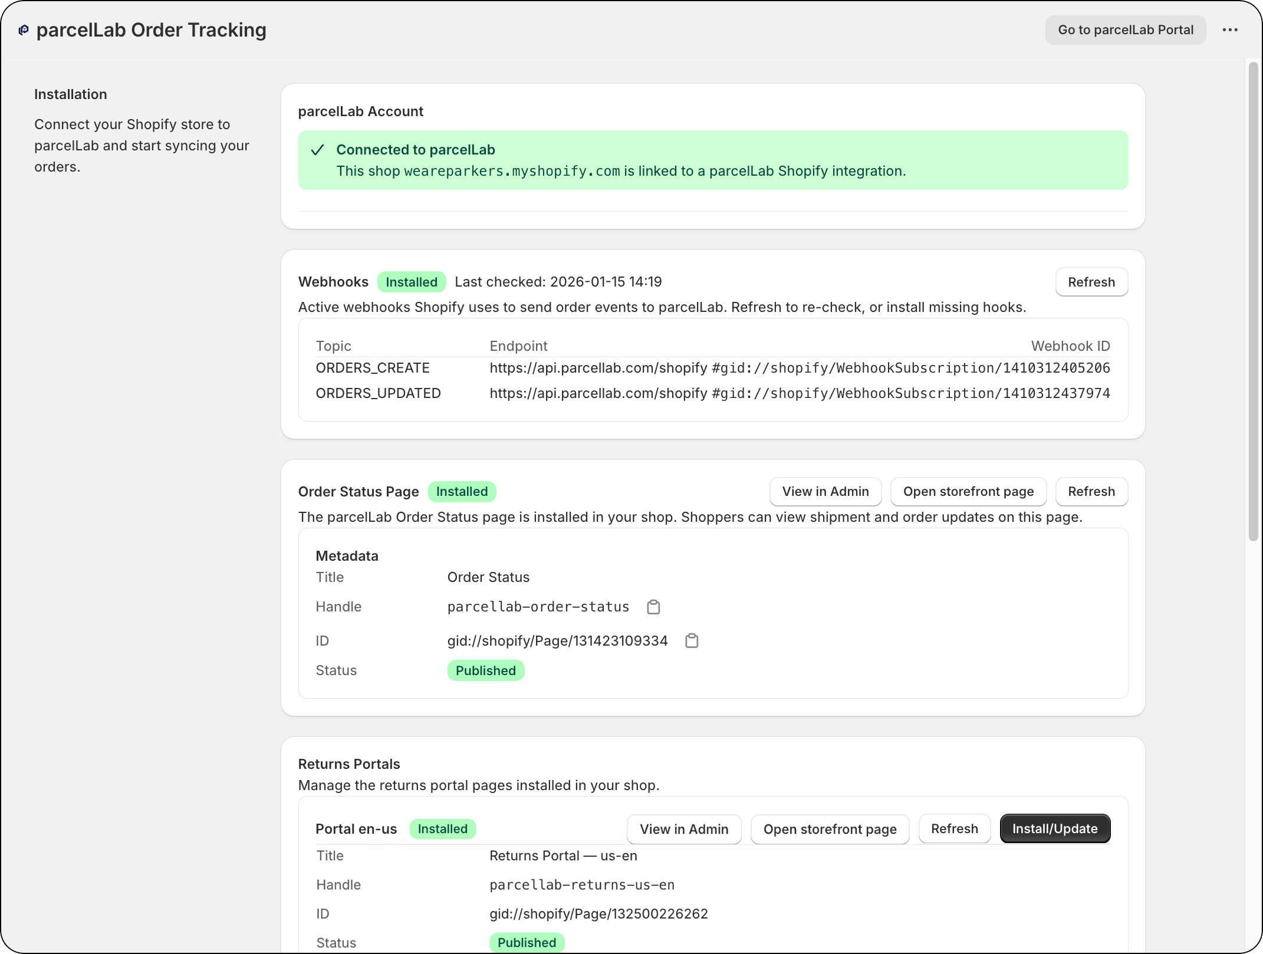
Task: Open storefront page for the Returns Portal
Action: click(x=830, y=829)
